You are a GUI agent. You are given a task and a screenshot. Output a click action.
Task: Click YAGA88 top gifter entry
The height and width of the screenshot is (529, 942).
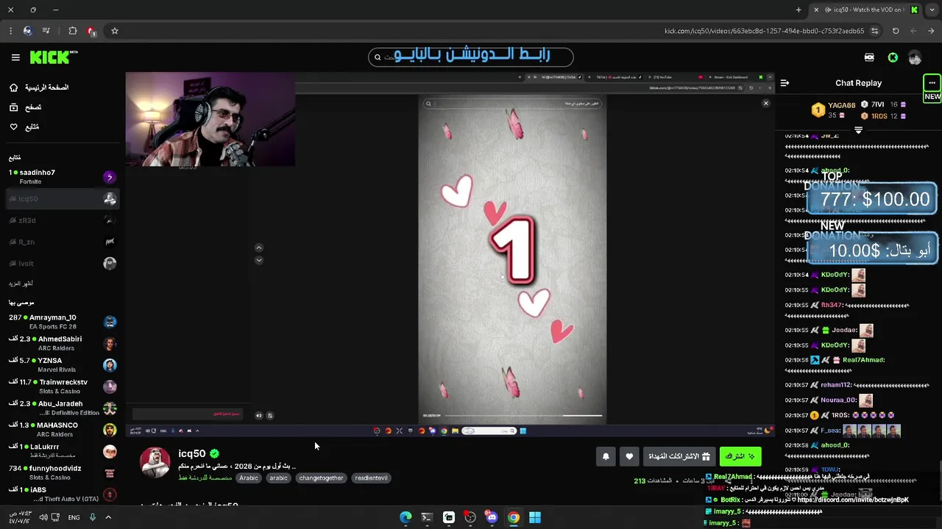pyautogui.click(x=835, y=109)
